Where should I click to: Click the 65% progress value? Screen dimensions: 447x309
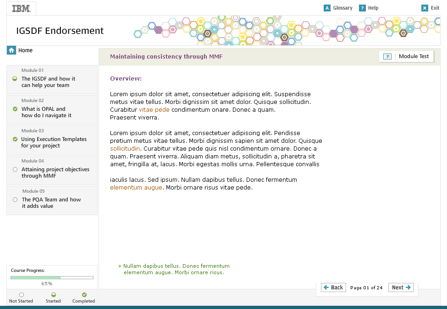(x=47, y=284)
